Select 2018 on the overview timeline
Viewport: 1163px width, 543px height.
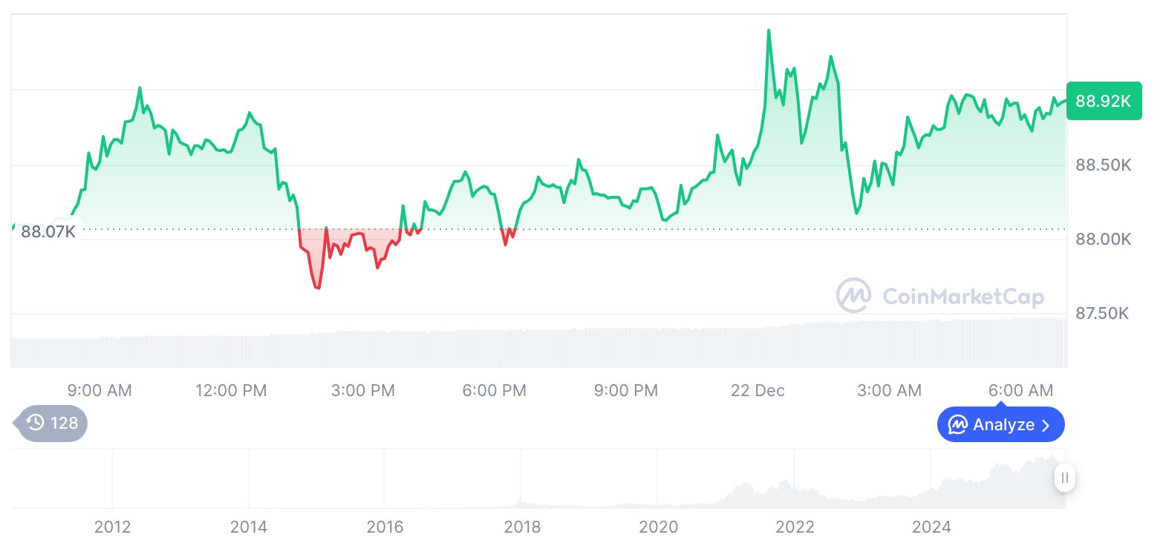pyautogui.click(x=521, y=527)
